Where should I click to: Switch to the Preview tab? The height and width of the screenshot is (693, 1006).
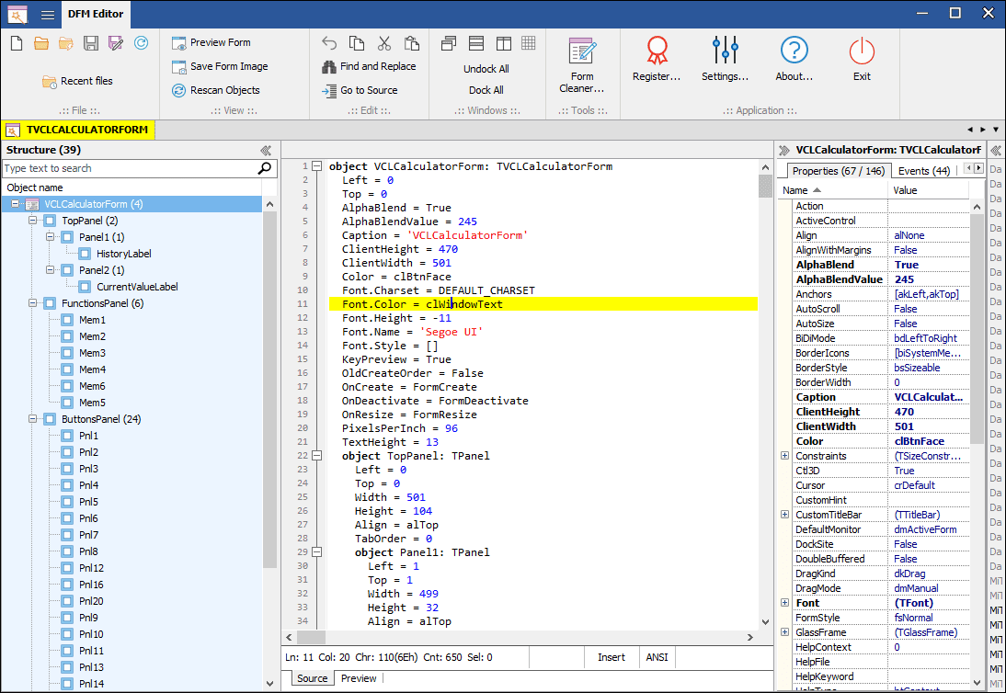359,678
